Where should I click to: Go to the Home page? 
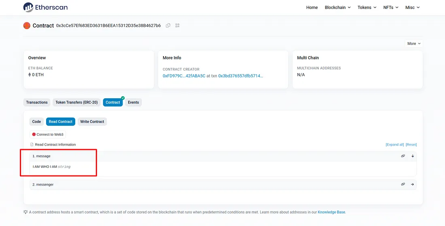click(312, 7)
